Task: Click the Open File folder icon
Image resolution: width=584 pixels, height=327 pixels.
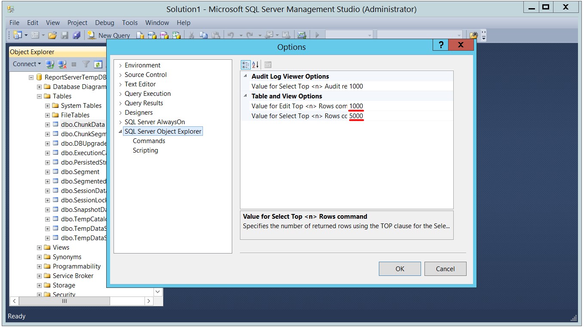Action: (x=52, y=35)
